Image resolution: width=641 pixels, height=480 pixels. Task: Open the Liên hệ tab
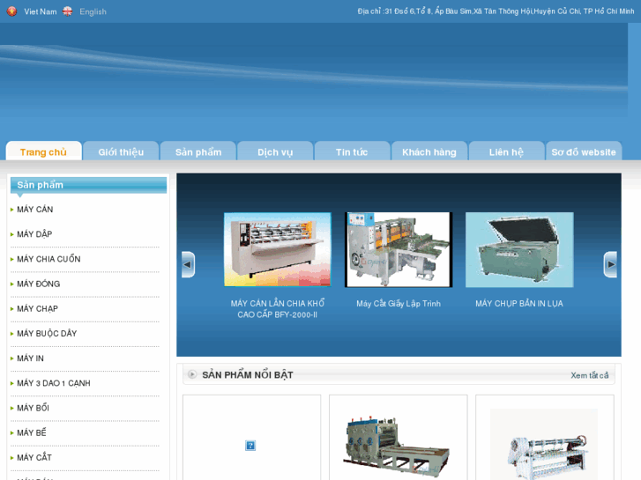pyautogui.click(x=506, y=152)
